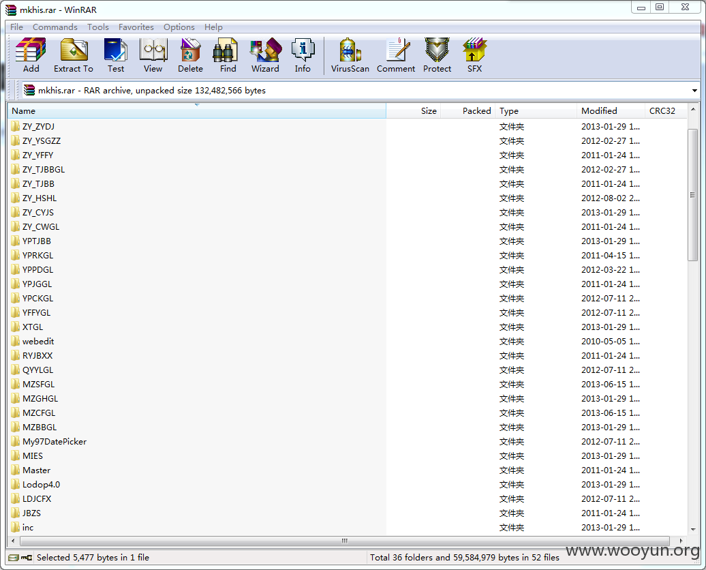Click the drive icon in status bar
Screen dimensions: 706x570
pos(14,558)
